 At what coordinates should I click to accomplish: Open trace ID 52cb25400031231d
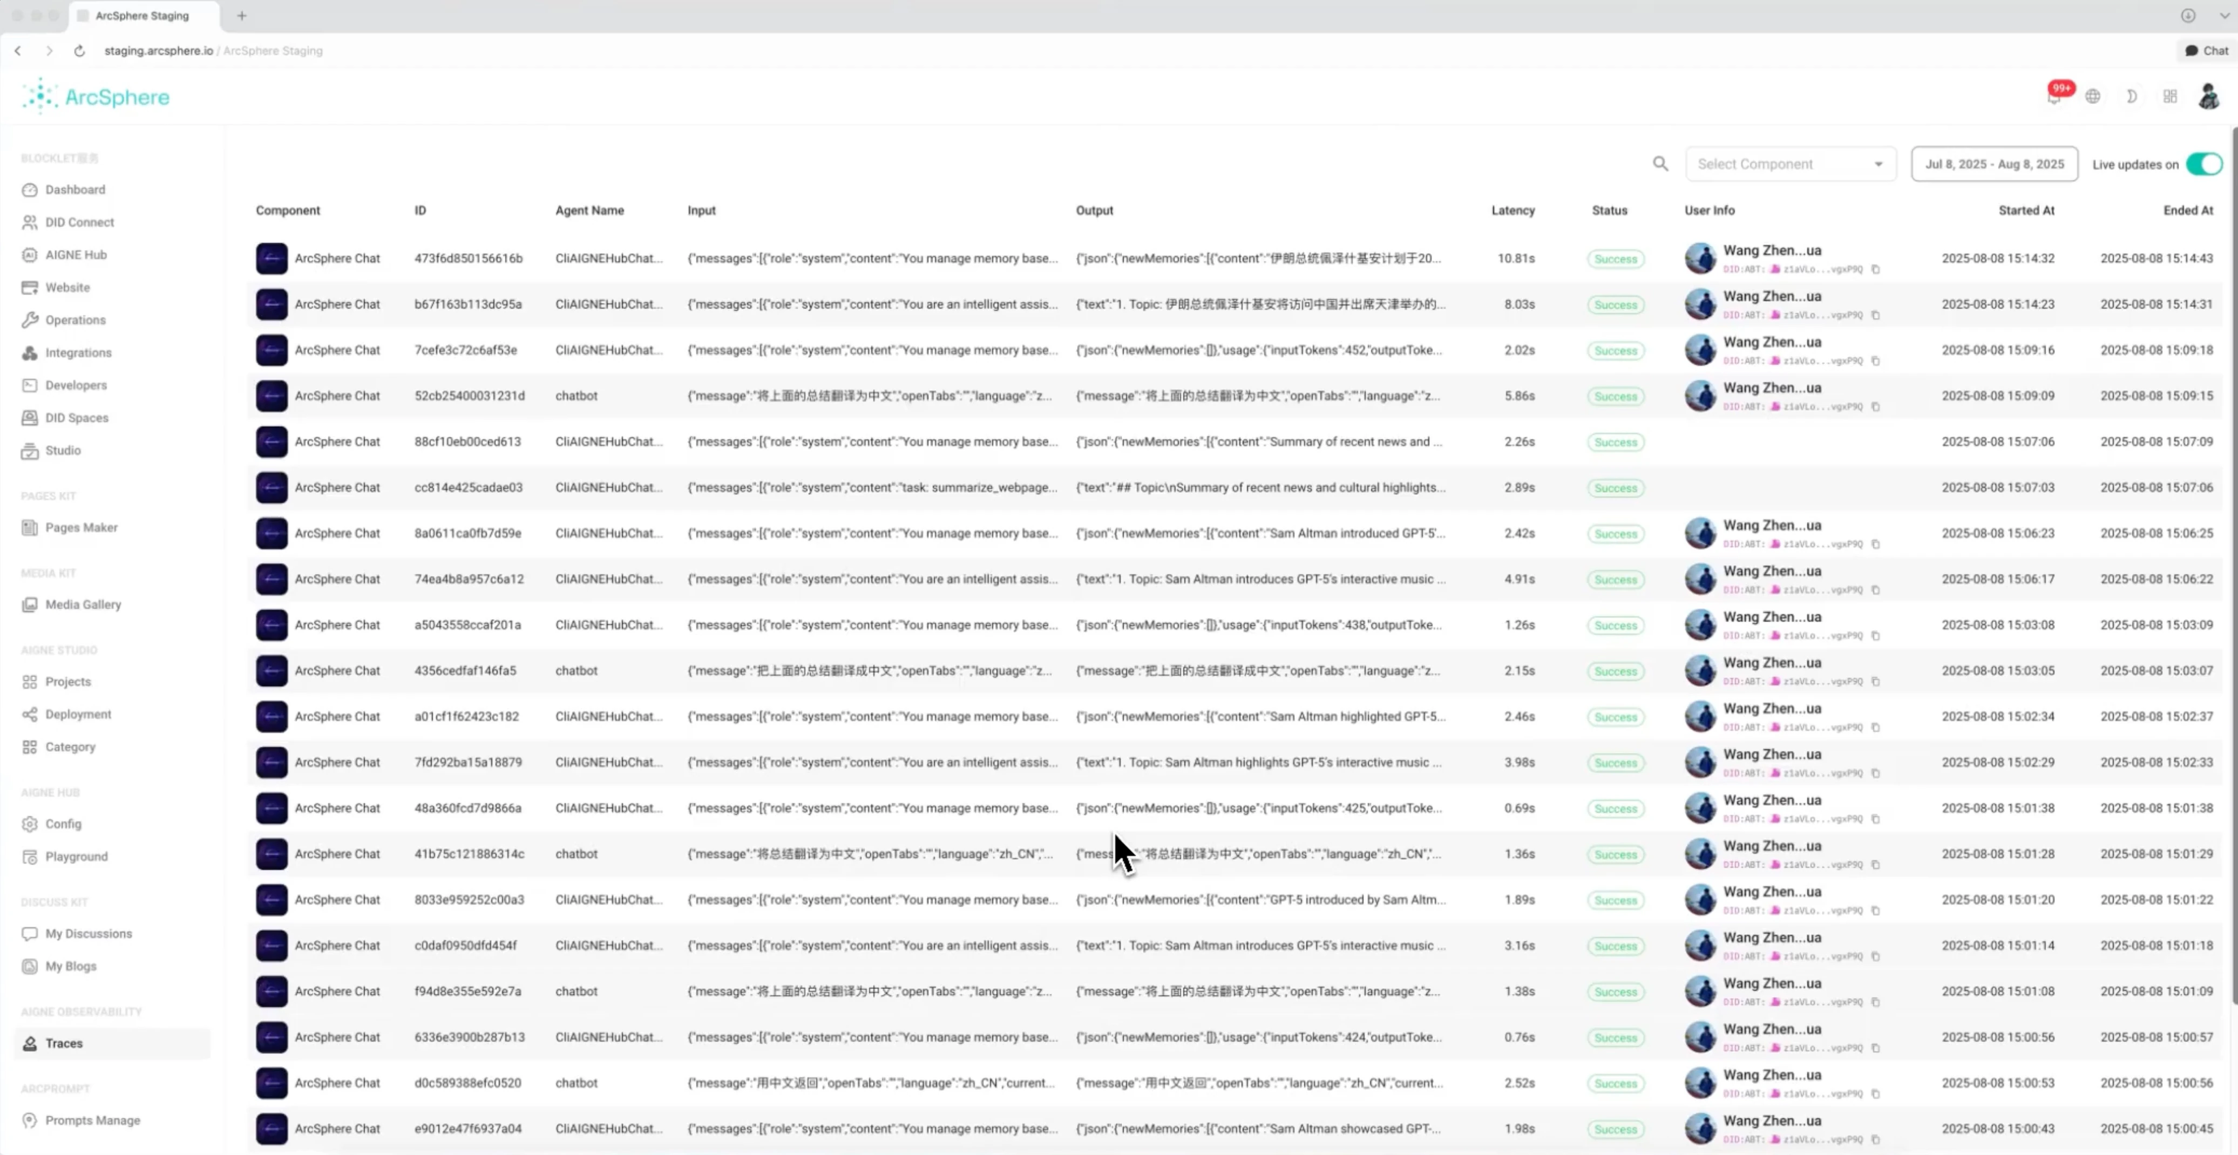[x=469, y=395]
